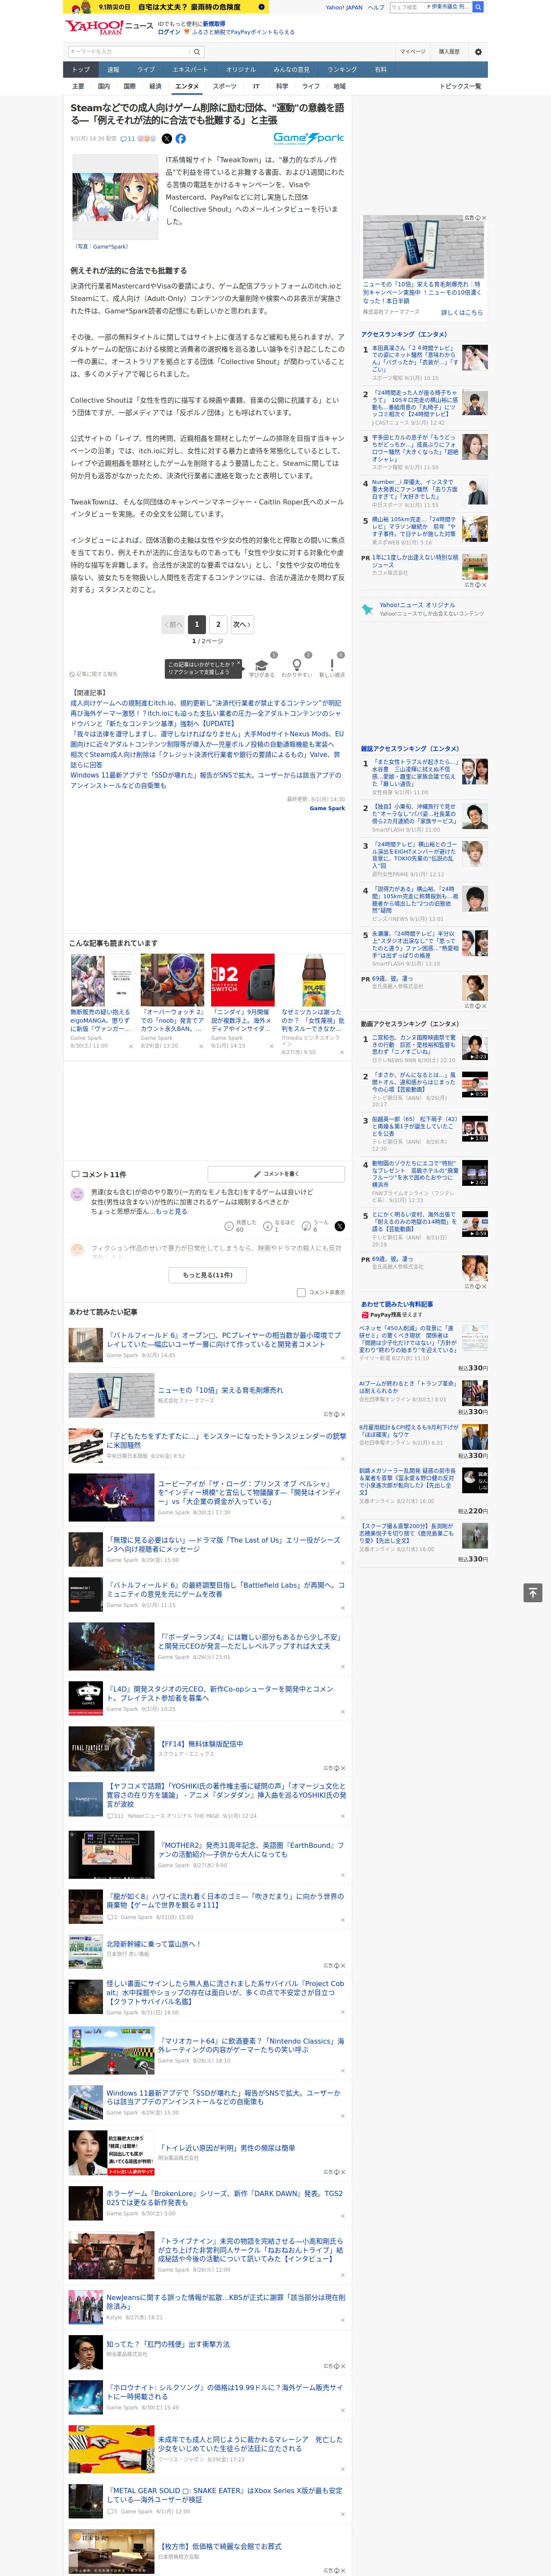Click the ウェブ検索 input at top right
Image resolution: width=551 pixels, height=2576 pixels.
click(x=406, y=7)
